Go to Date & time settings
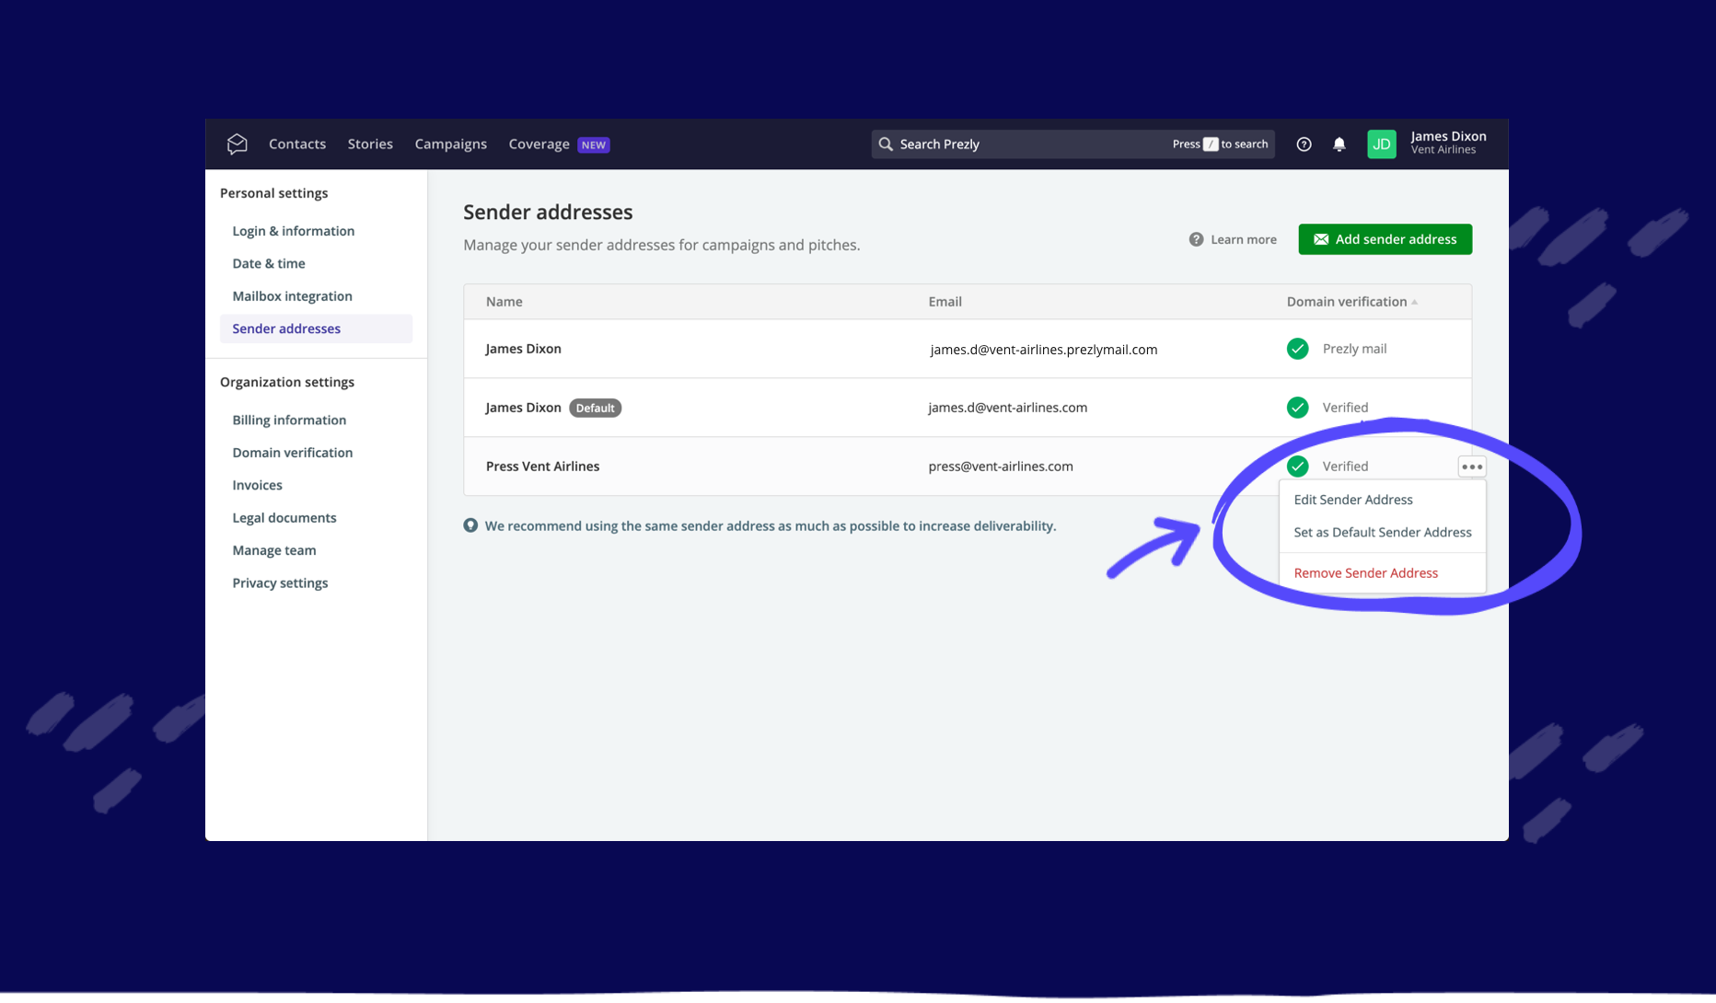The width and height of the screenshot is (1716, 1003). pos(268,263)
